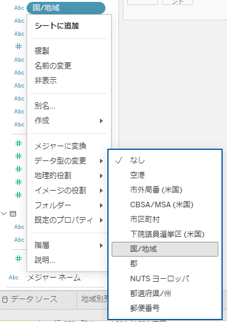Expand the 作成 submenu
This screenshot has width=227, height=322.
[x=69, y=121]
